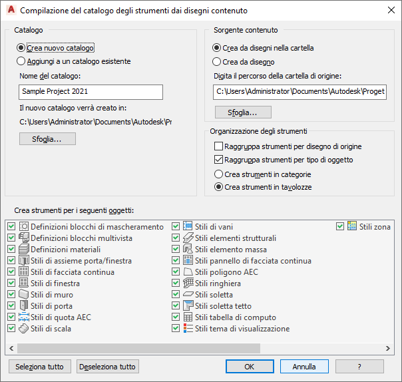Click the Definizioni blocchi di mascheramento icon
This screenshot has height=382, width=402.
point(24,227)
